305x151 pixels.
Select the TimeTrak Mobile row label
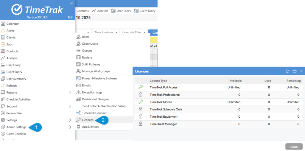point(161,102)
